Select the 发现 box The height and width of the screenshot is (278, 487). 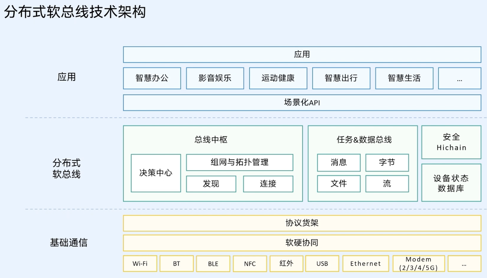coord(211,184)
